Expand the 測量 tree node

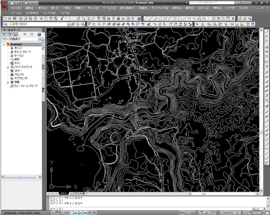8,83
